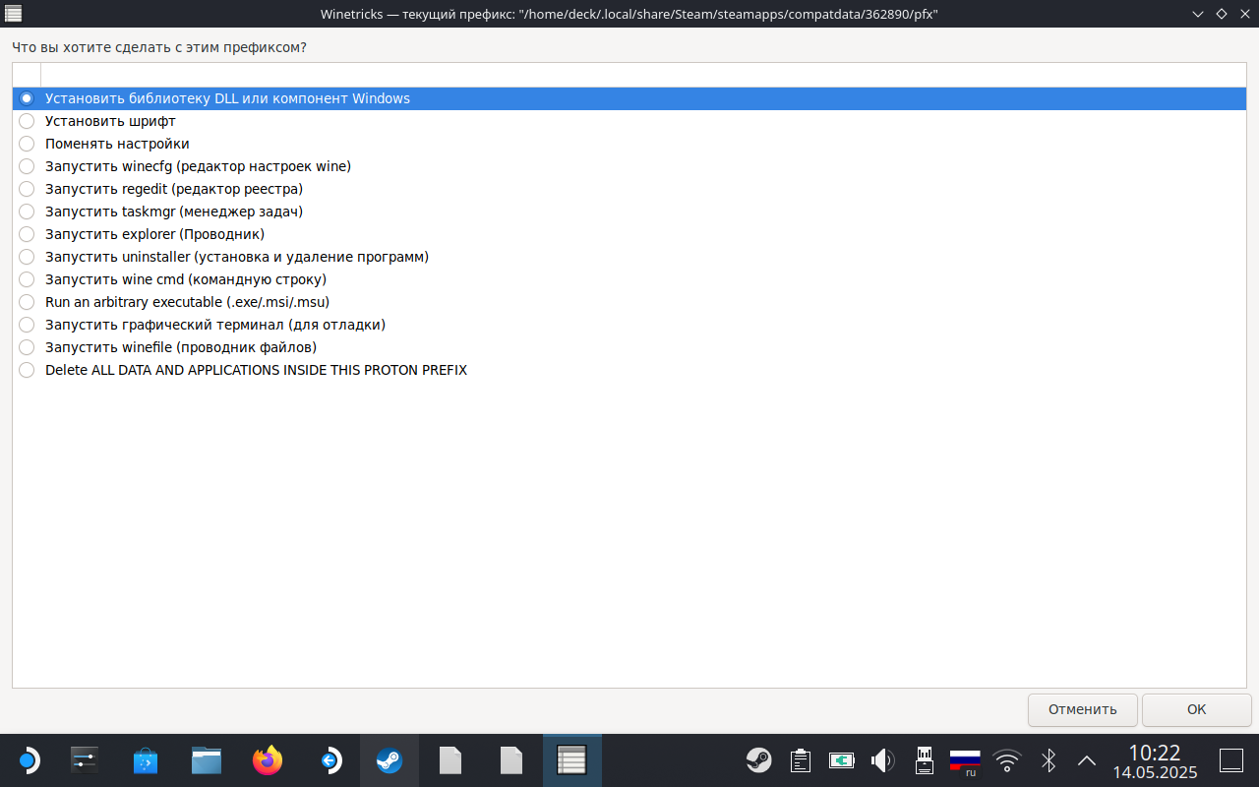
Task: Pick "Запустить uninstaller (установка и удаление программ)"
Action: tap(629, 257)
